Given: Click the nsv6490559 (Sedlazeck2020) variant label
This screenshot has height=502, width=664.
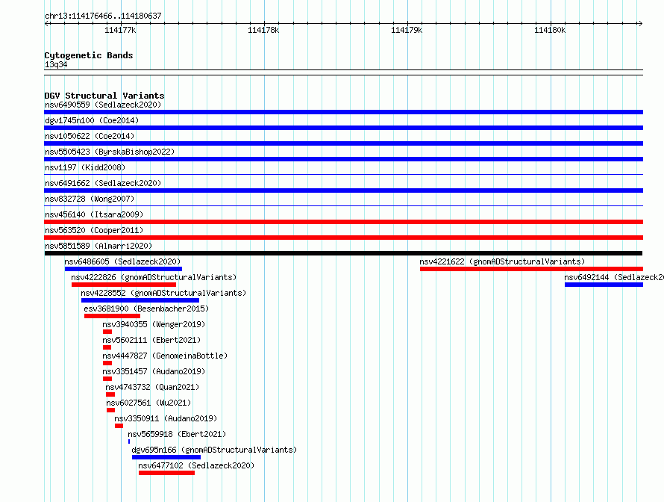Looking at the screenshot, I should [103, 105].
